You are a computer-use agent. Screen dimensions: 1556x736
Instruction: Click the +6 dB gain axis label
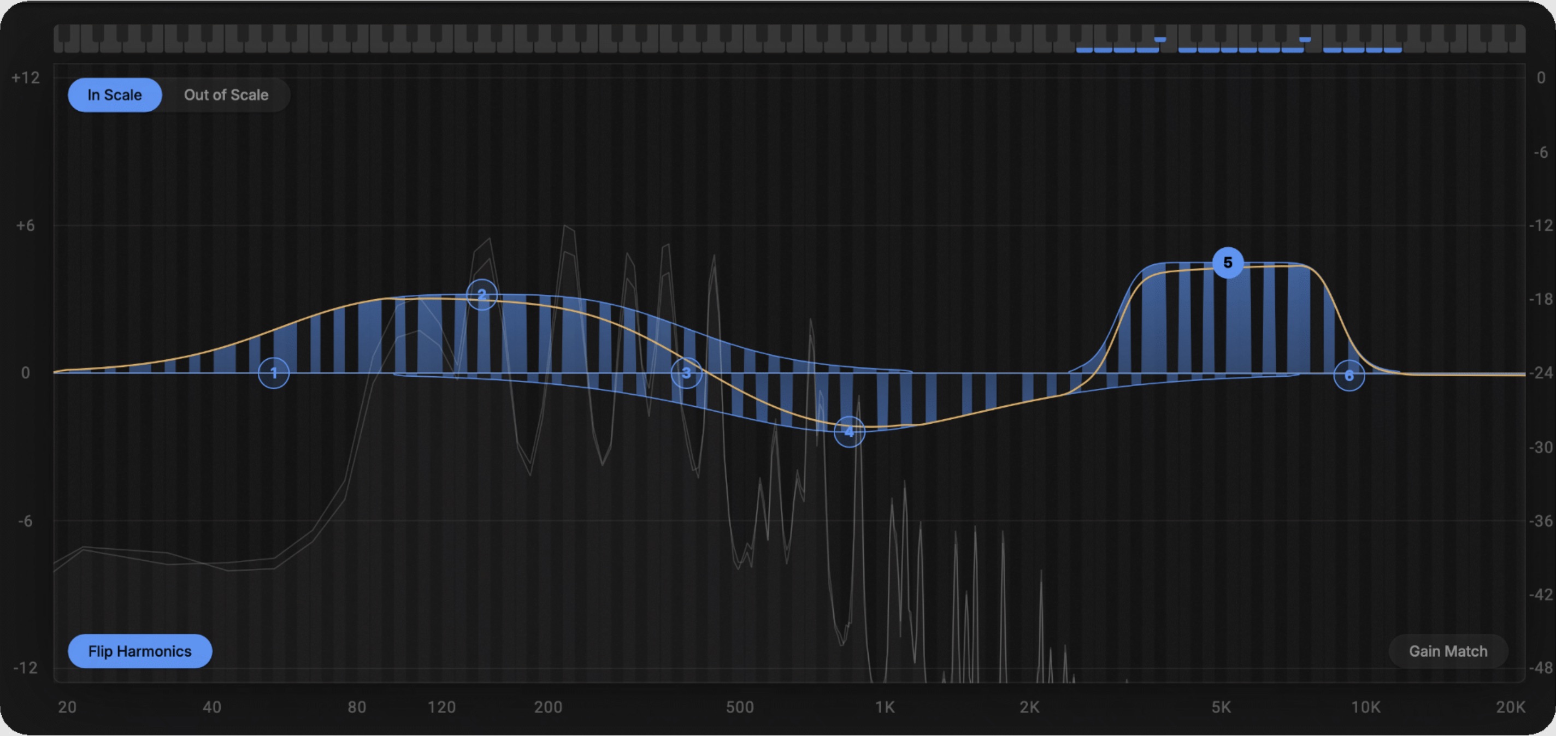click(25, 226)
